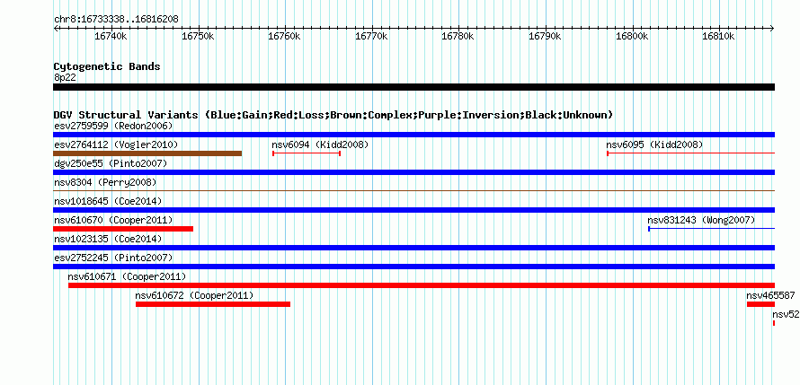Click the brown complex bar of esv2764112
This screenshot has height=385, width=800.
pos(147,153)
